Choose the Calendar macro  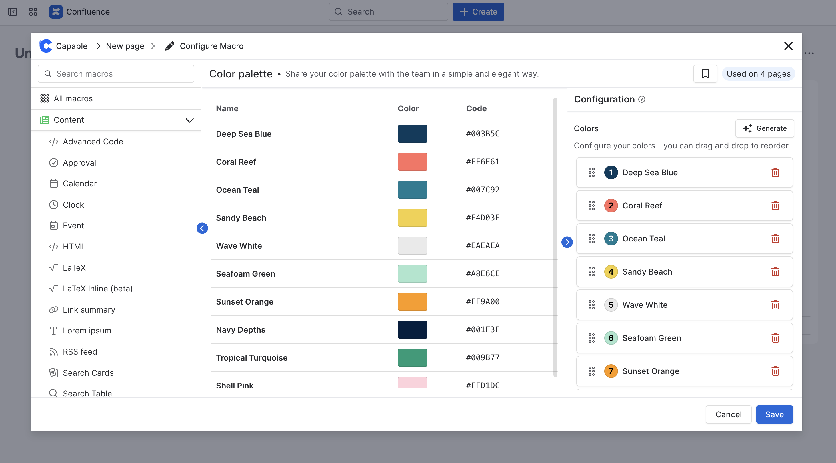tap(79, 184)
